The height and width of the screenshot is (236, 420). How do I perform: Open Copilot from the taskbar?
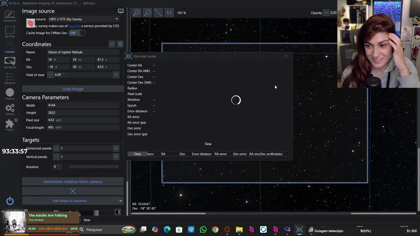(x=155, y=229)
